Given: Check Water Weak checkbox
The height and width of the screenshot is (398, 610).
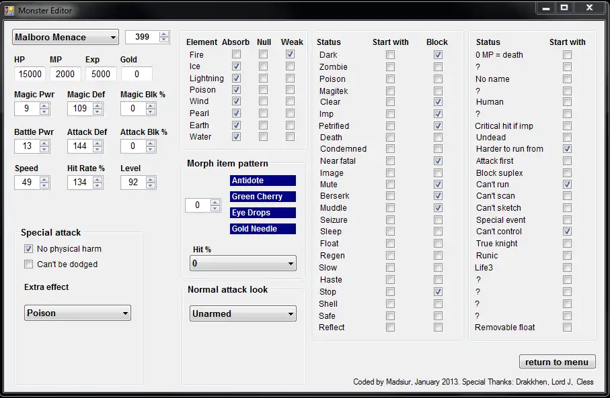Looking at the screenshot, I should 291,137.
